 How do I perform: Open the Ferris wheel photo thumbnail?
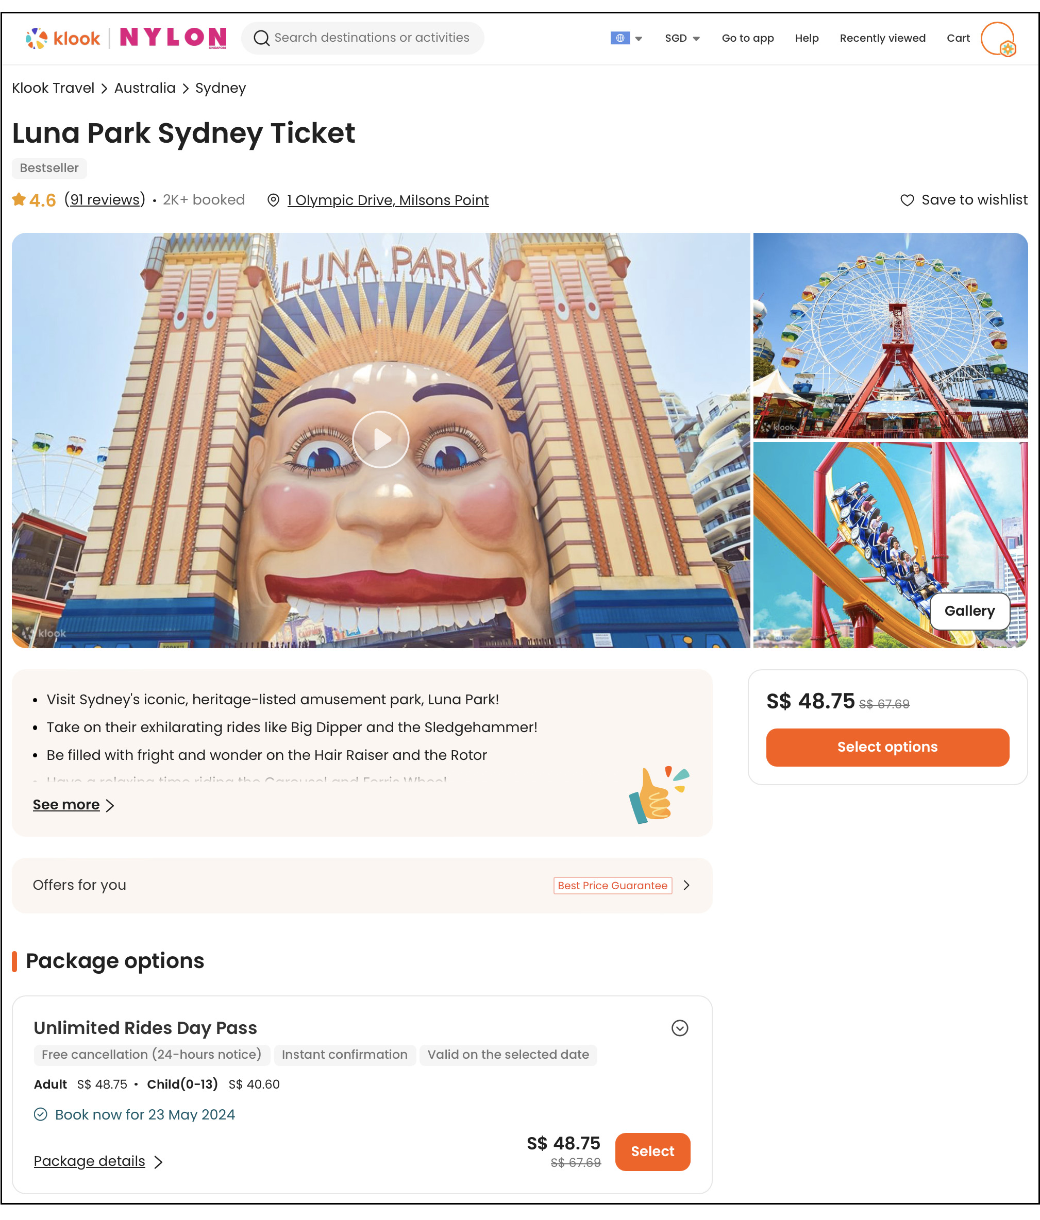(890, 335)
